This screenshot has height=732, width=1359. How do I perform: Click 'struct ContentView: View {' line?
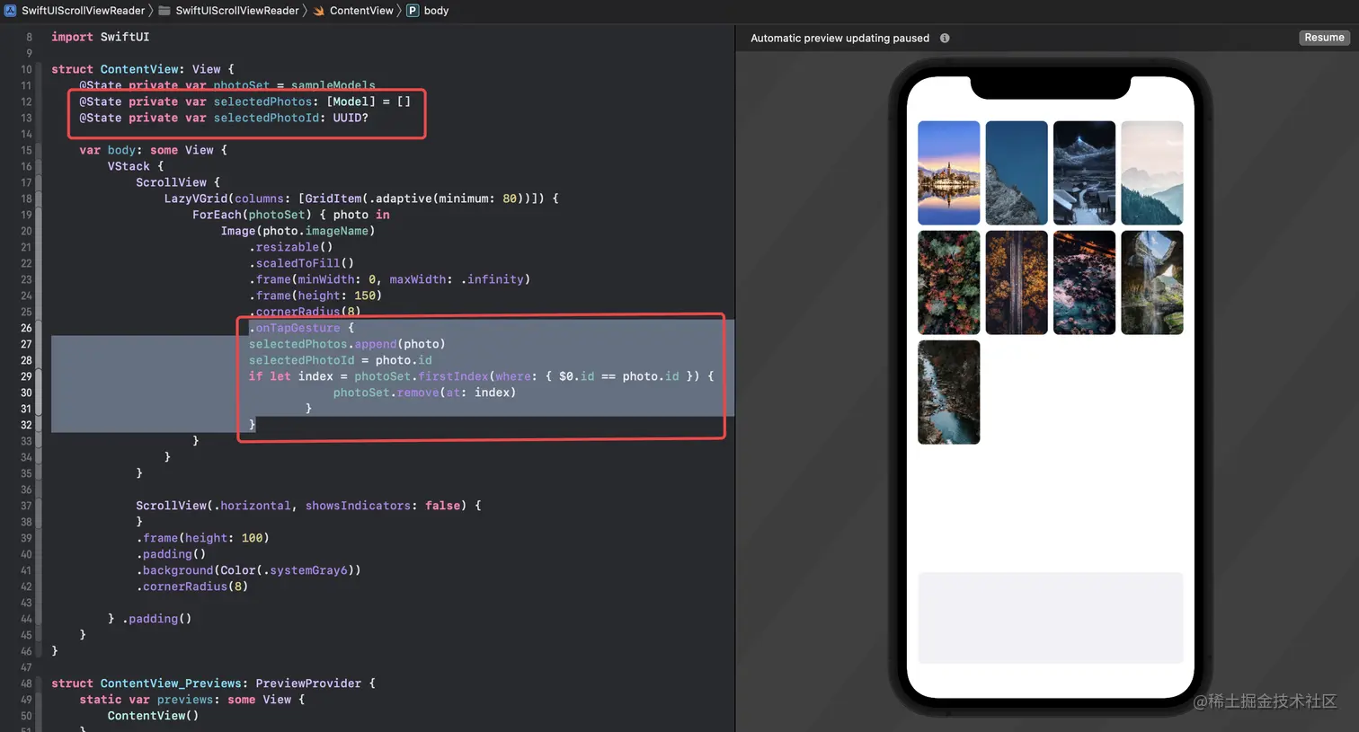pos(143,69)
